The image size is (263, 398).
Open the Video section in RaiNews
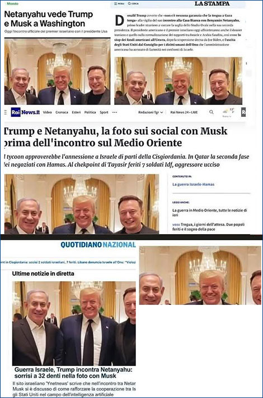click(x=48, y=112)
